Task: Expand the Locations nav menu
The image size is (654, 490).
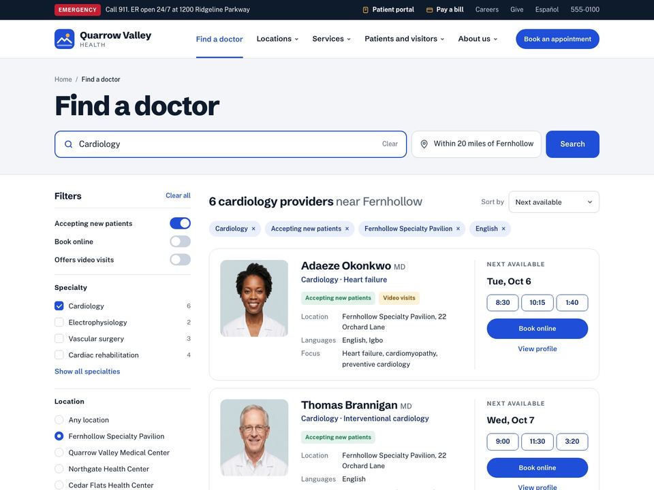Action: tap(277, 39)
